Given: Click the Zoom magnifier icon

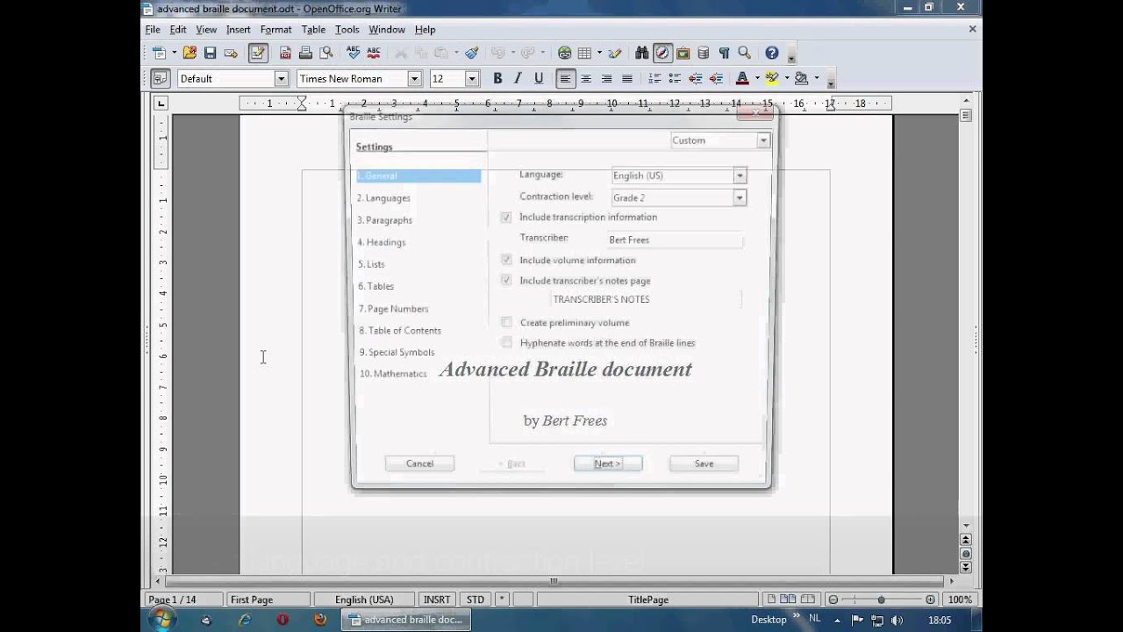Looking at the screenshot, I should point(745,54).
